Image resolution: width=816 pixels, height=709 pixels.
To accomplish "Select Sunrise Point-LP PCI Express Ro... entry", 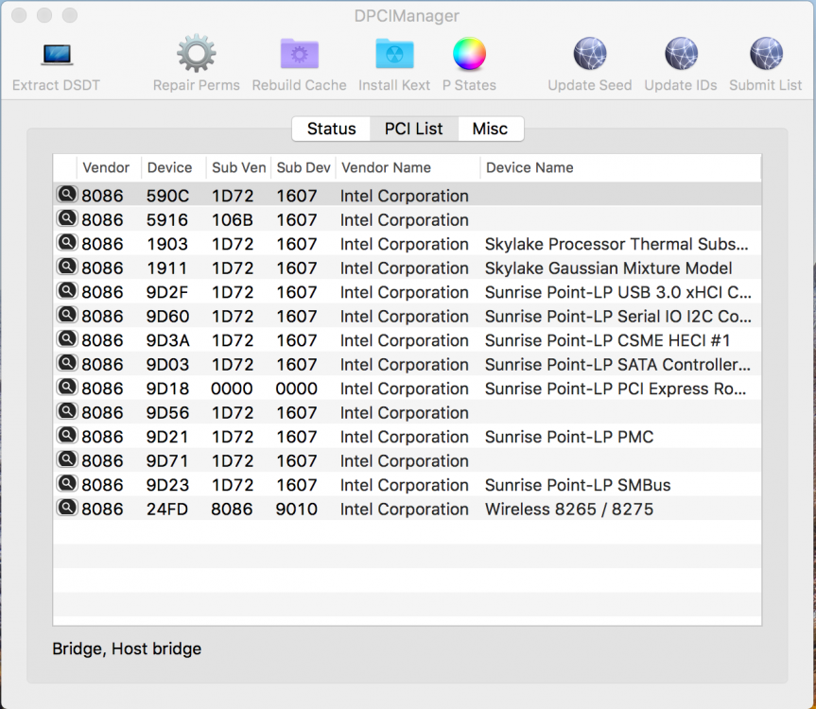I will click(616, 389).
